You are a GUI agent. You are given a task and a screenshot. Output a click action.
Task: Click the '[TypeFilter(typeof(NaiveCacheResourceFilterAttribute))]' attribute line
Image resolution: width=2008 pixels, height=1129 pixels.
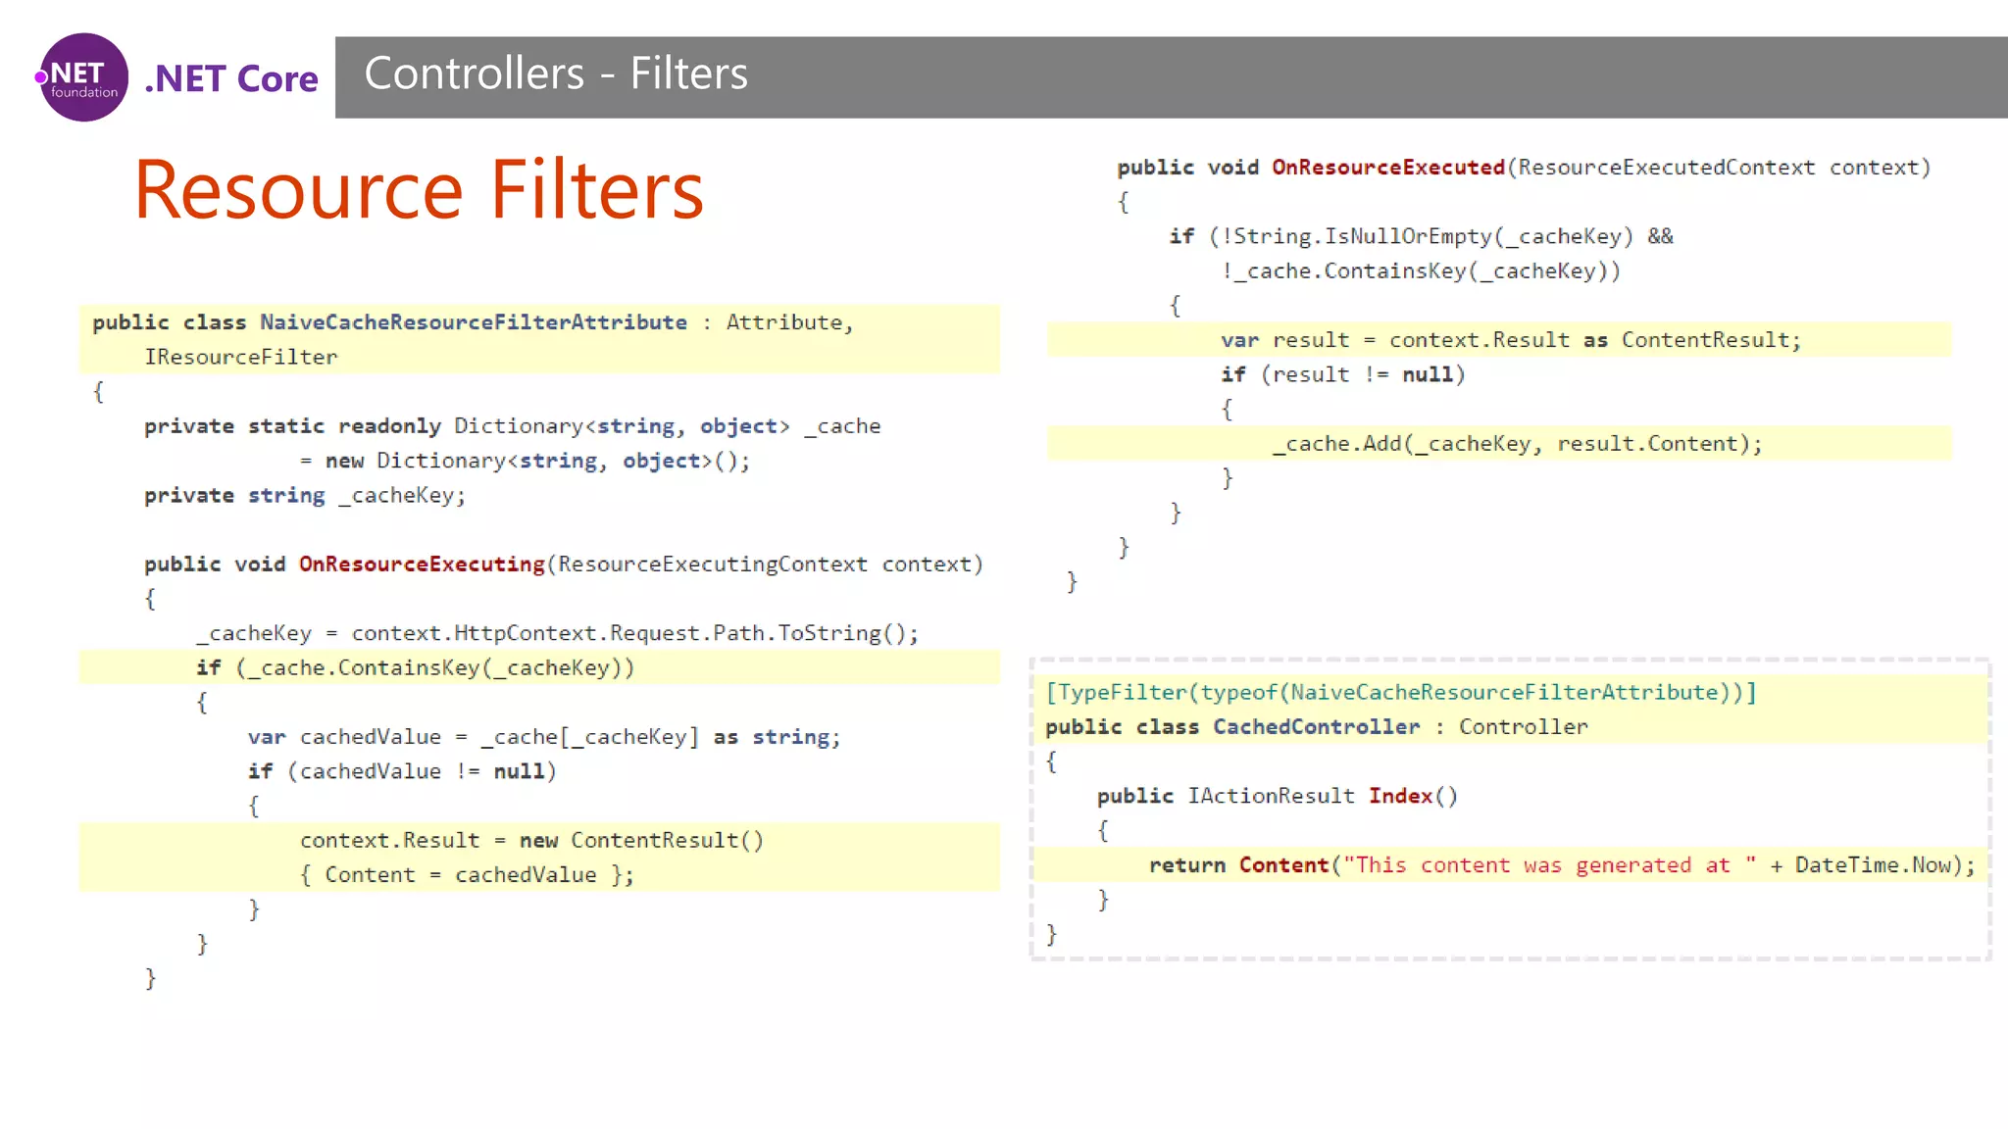(1401, 693)
